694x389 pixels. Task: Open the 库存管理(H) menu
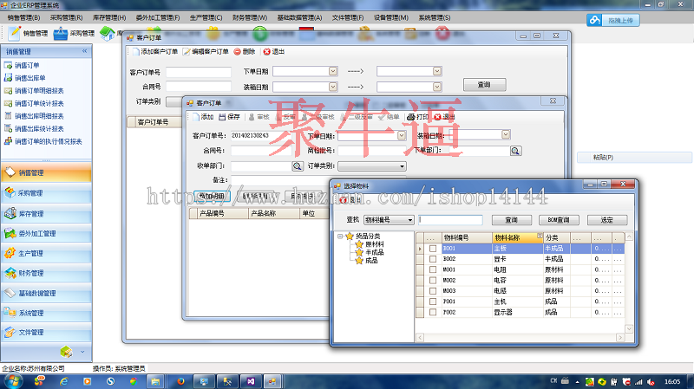(x=109, y=17)
